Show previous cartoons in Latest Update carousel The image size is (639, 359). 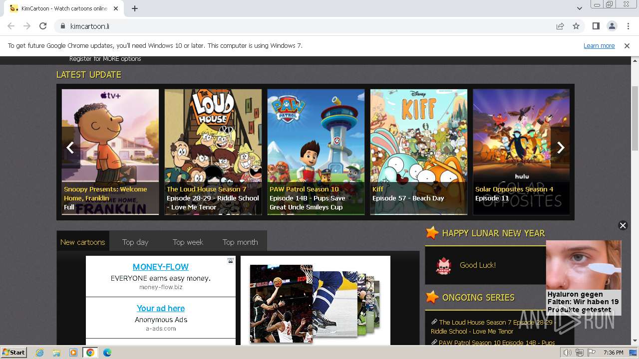point(70,148)
